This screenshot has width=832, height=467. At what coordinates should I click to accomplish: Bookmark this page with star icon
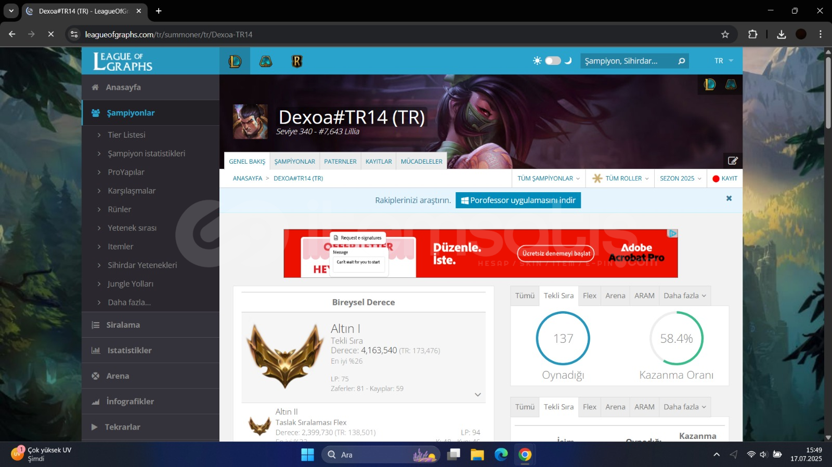pos(725,34)
